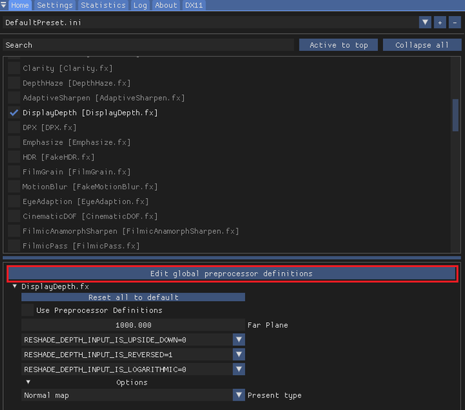Open RESHADE_DEPTH_INPUT_IS_REVERSED dropdown arrow
This screenshot has width=465, height=410.
(x=238, y=354)
